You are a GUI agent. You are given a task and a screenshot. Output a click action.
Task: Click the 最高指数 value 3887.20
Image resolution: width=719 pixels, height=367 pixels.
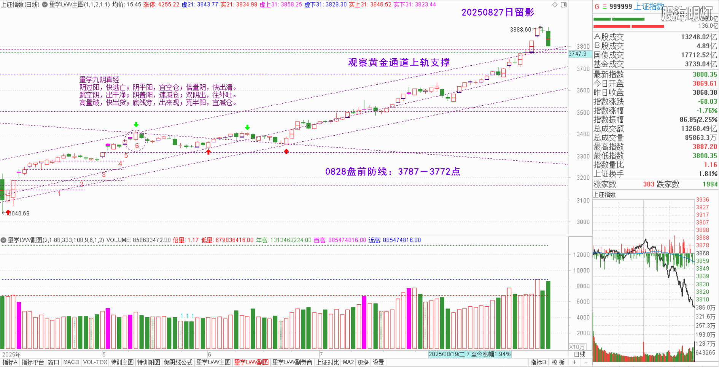pos(705,147)
